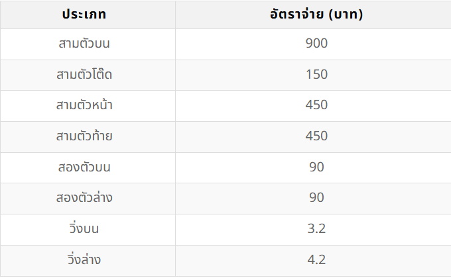Select the สามตัวท้าย cell
451x278 pixels.
[x=84, y=136]
